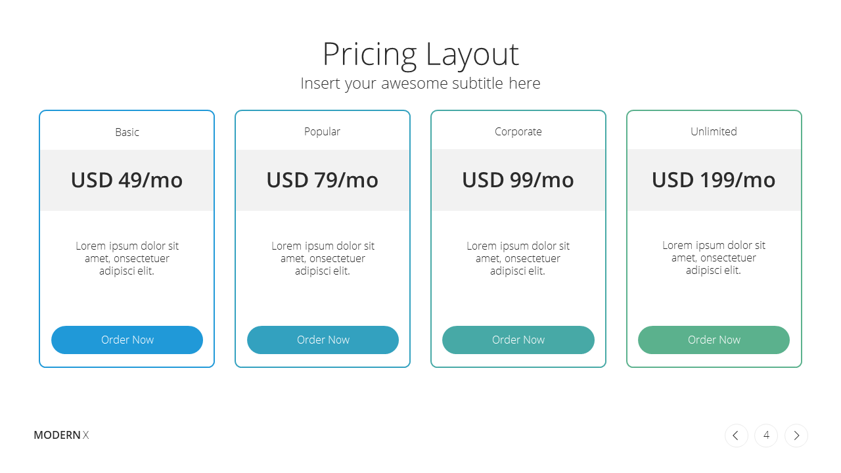Image resolution: width=841 pixels, height=473 pixels.
Task: Click the lorem ipsum description in Basic card
Action: 127,258
